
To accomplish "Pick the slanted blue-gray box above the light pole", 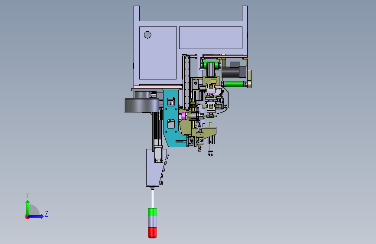I will point(154,168).
